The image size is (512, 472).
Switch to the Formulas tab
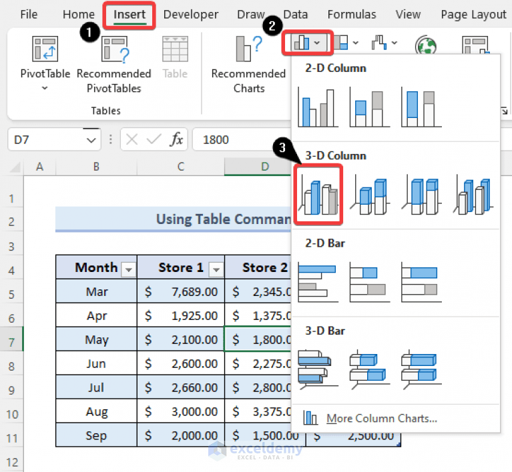point(352,15)
